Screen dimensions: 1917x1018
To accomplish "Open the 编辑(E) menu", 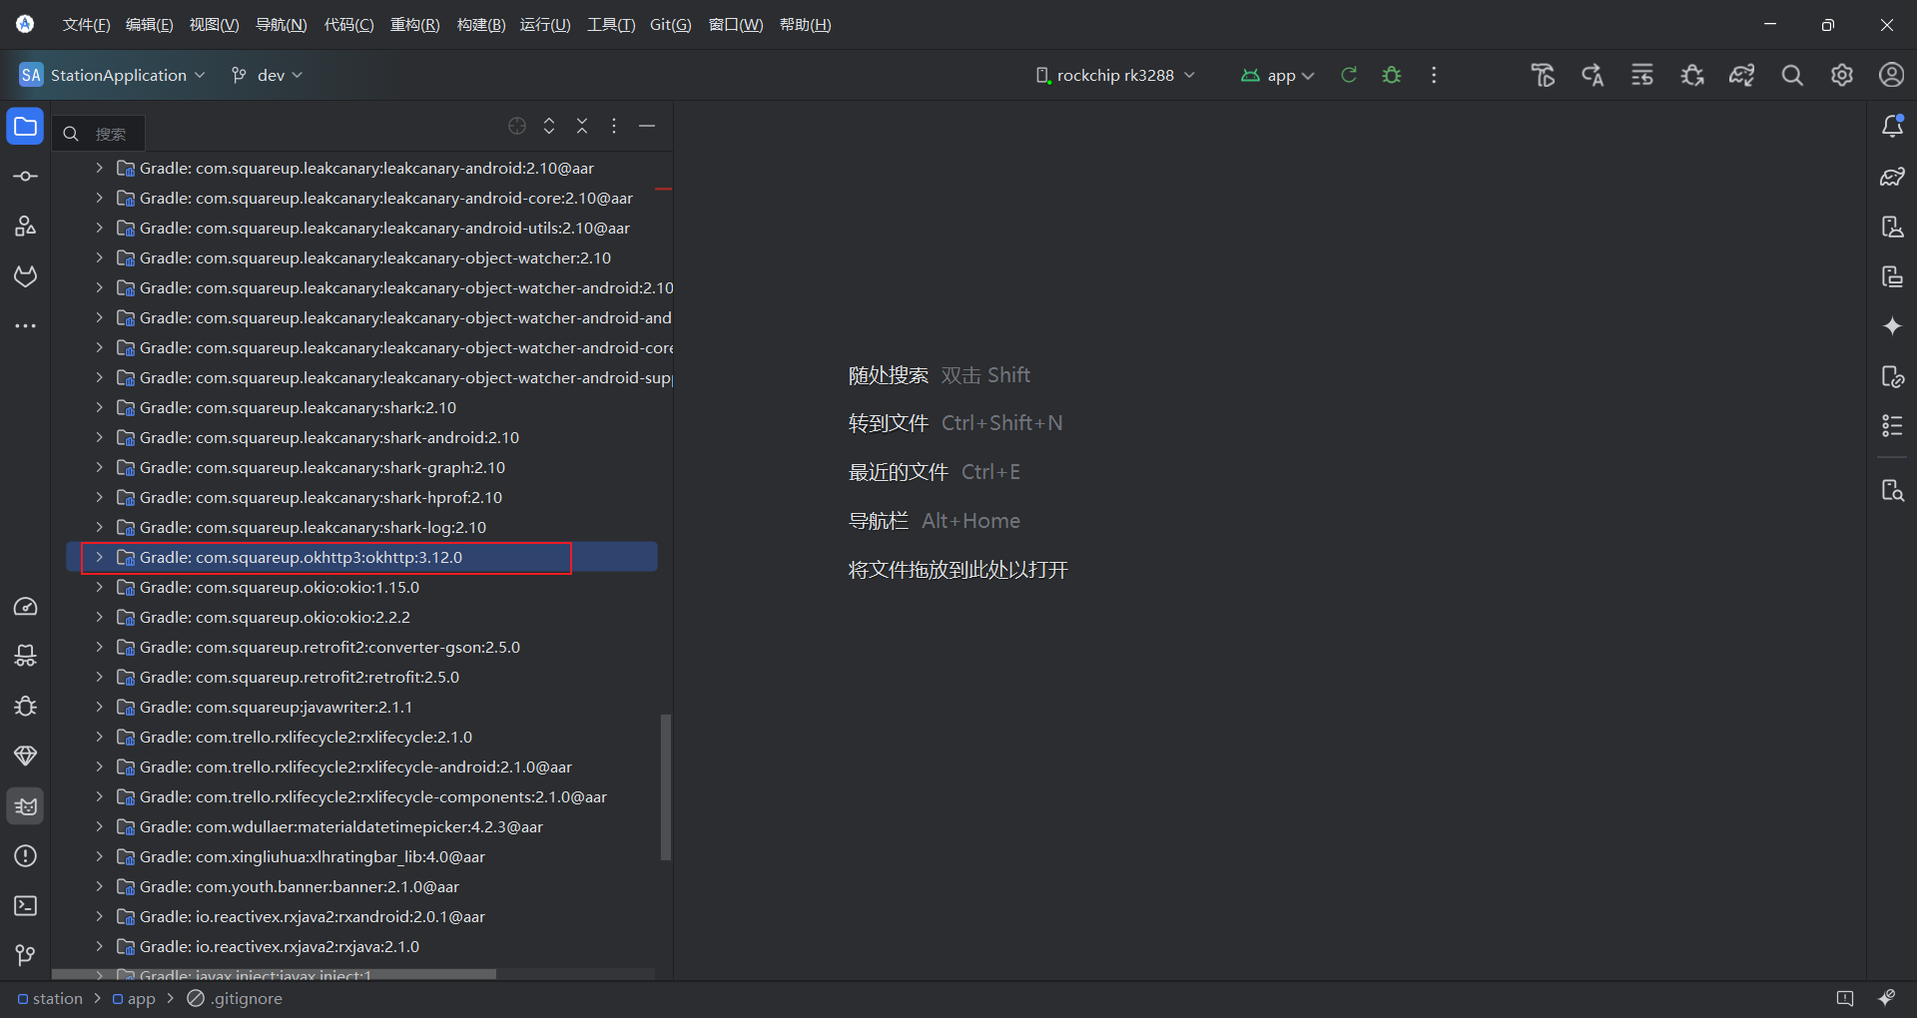I will pos(149,25).
